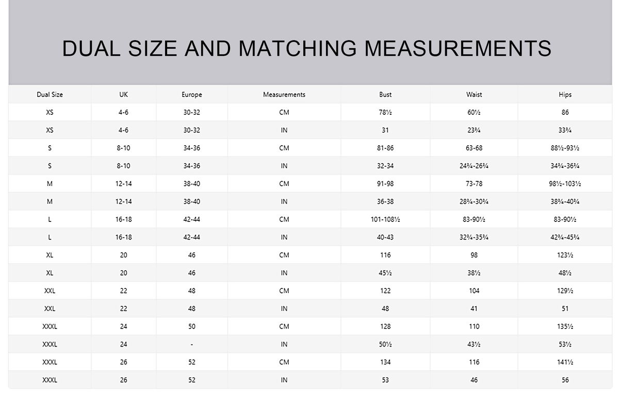Click the 81-86 bust range cell
The width and height of the screenshot is (619, 398).
(385, 148)
